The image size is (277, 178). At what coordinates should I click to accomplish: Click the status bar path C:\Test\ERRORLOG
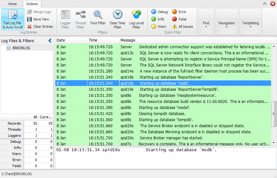17,174
